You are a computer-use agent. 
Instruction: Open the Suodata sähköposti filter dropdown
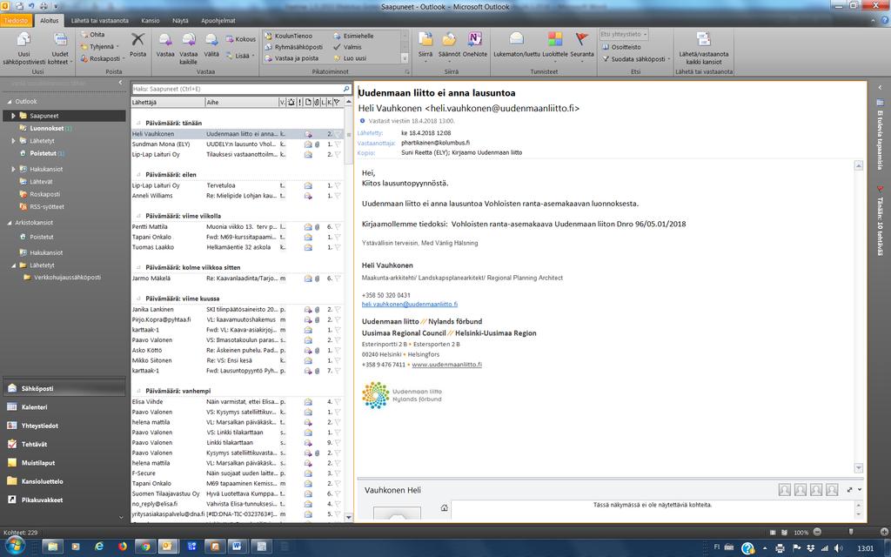coord(637,58)
